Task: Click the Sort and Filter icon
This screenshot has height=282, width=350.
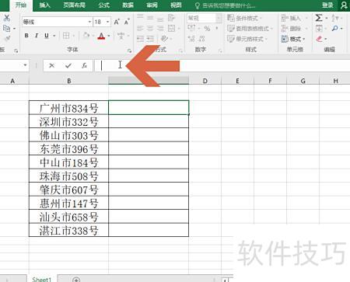Action: pyautogui.click(x=335, y=18)
